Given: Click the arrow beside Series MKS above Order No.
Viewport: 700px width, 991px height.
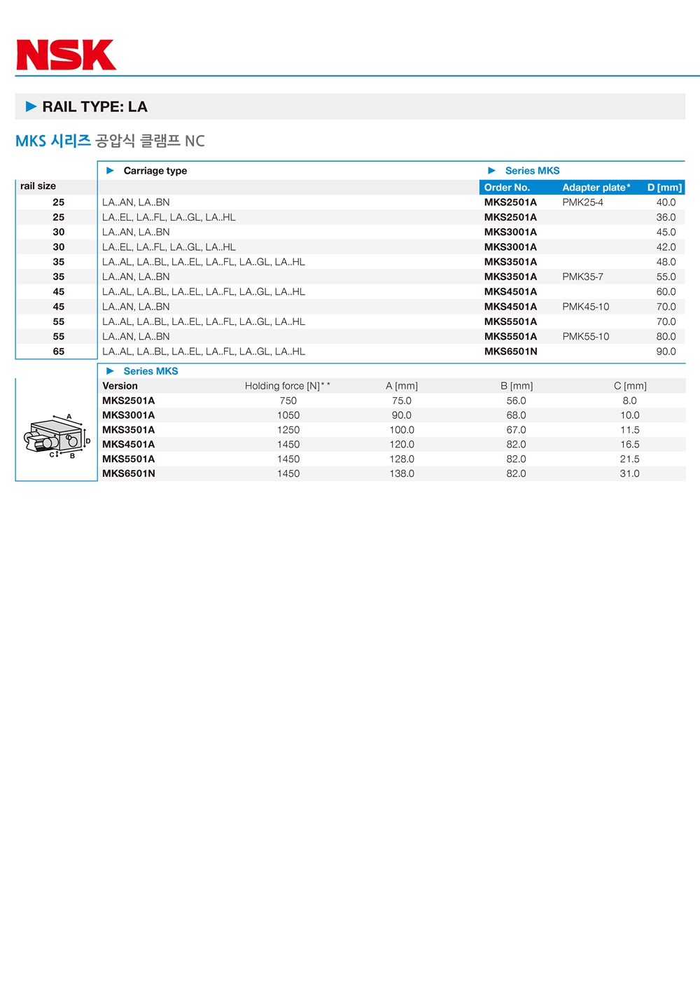Looking at the screenshot, I should 491,170.
